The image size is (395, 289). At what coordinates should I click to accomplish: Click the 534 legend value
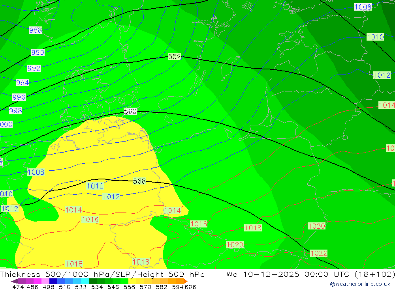(97, 287)
